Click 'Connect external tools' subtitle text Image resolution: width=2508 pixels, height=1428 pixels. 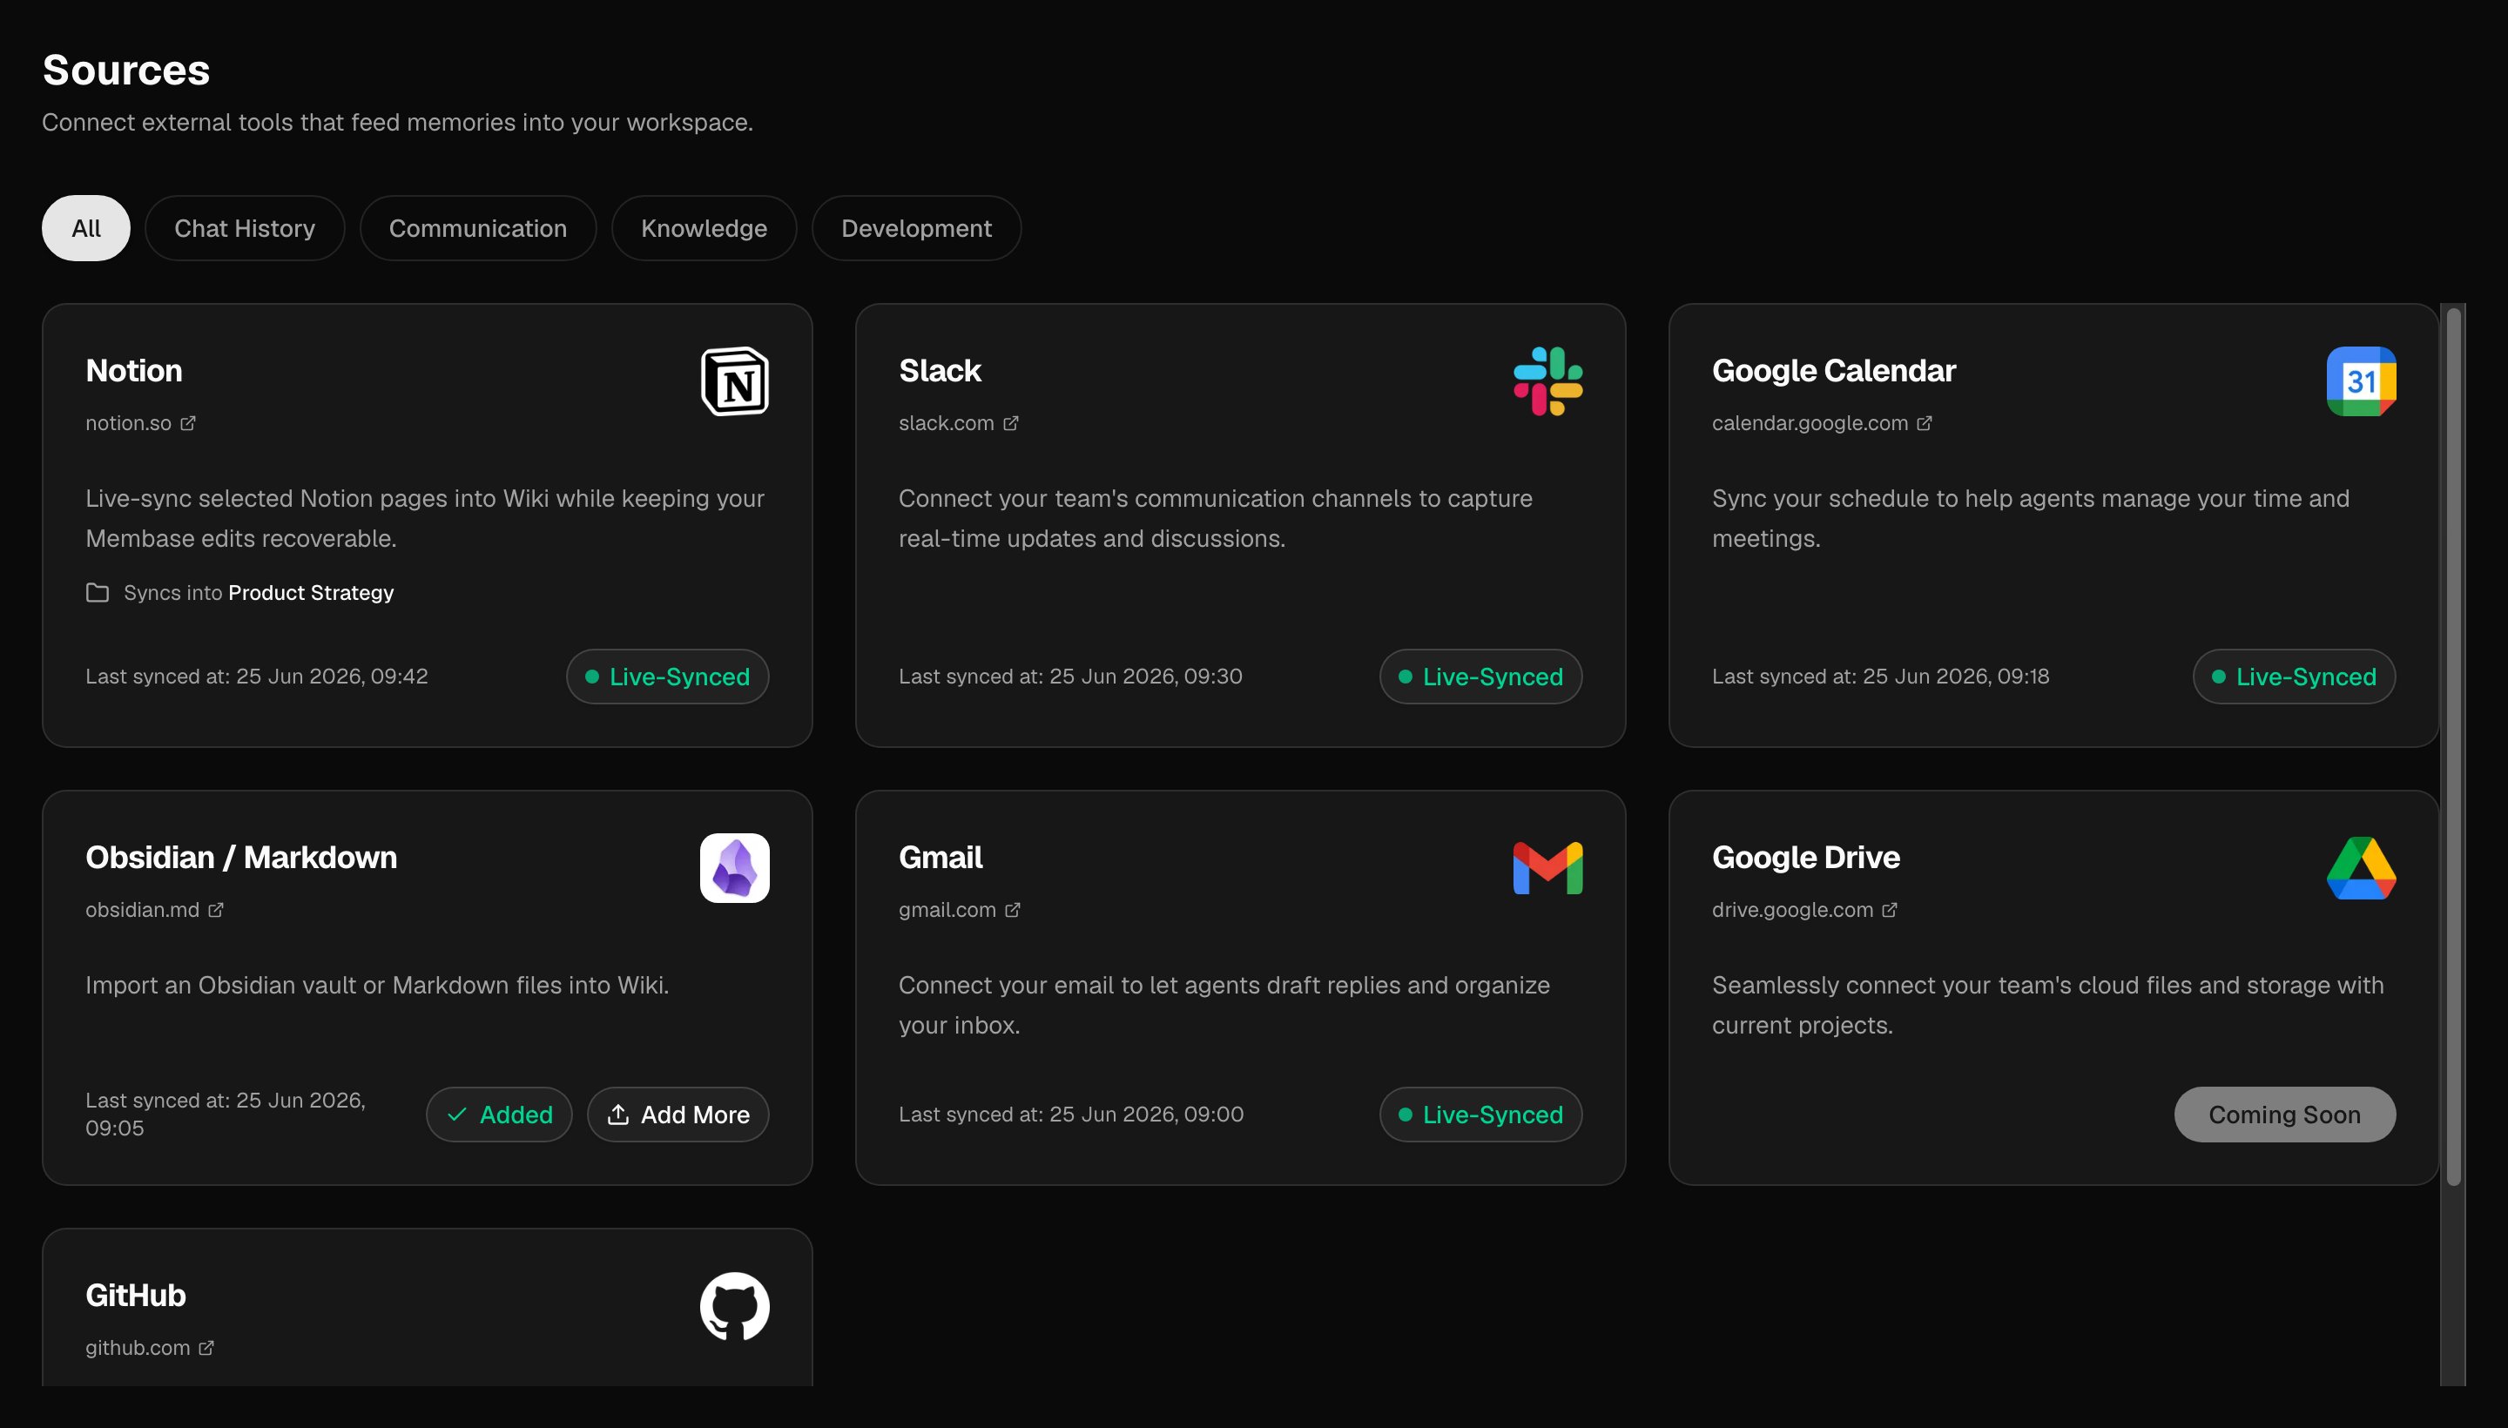coord(397,123)
